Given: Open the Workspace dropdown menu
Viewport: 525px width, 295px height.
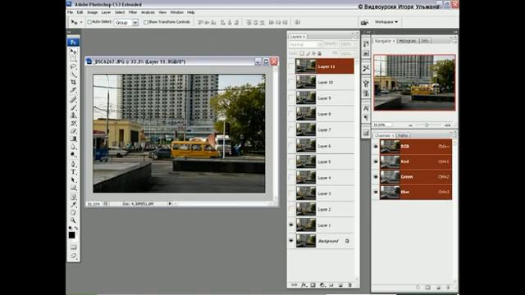Looking at the screenshot, I should [x=386, y=22].
